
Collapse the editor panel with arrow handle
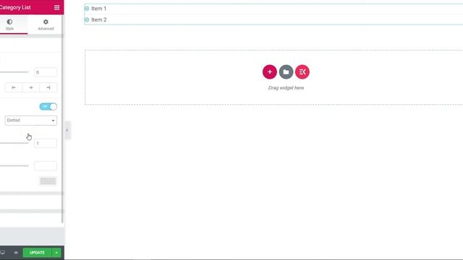pos(67,130)
